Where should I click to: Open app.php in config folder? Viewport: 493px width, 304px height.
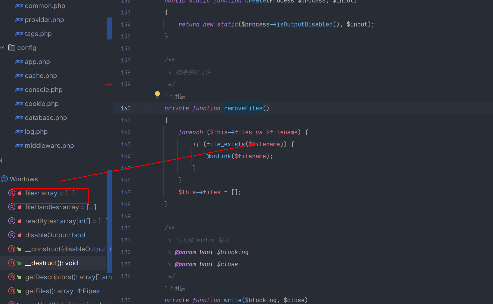tap(37, 62)
